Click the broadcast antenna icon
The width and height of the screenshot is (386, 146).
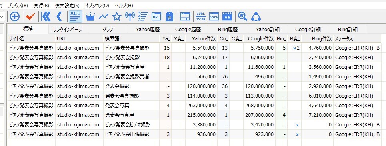(x=130, y=17)
